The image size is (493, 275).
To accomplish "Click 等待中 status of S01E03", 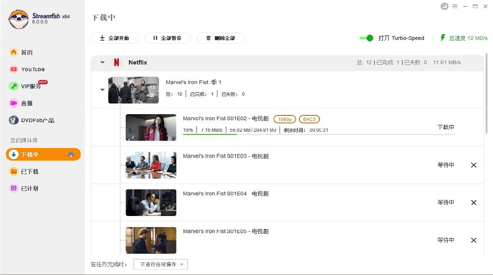I will (x=446, y=165).
